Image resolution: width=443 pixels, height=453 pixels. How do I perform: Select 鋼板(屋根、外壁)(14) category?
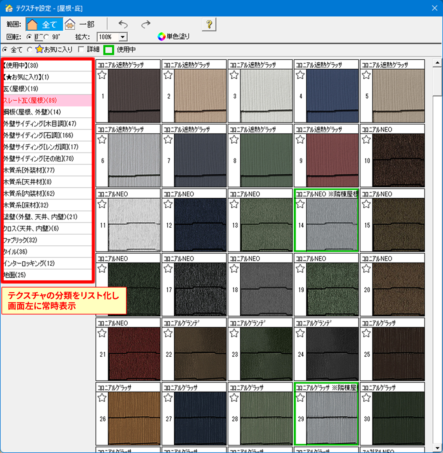tap(47, 112)
